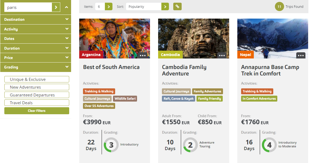The image size is (313, 163).
Task: Toggle the New Adventures filter
Action: click(x=36, y=87)
